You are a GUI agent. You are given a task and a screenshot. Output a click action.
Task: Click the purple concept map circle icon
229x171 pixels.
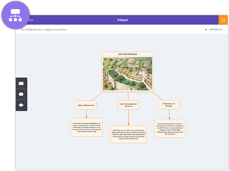16,15
